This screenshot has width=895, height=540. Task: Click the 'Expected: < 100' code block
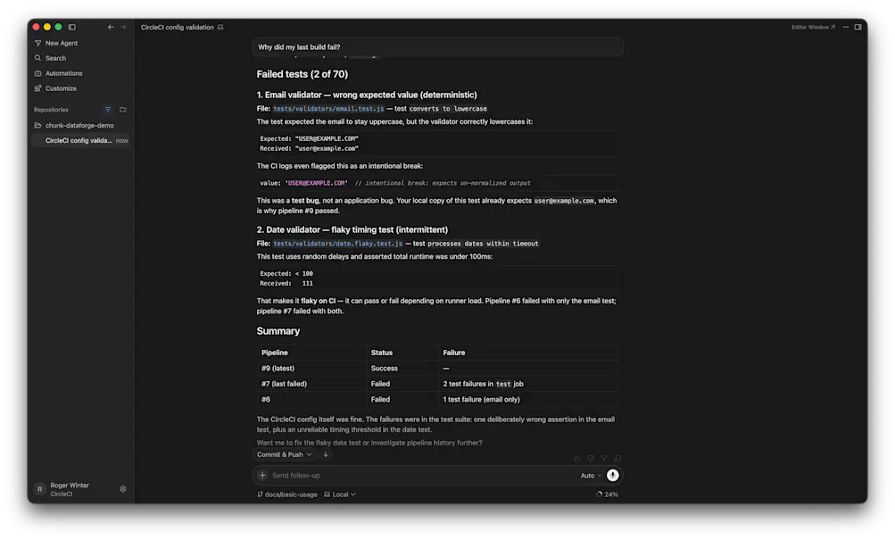[x=437, y=278]
